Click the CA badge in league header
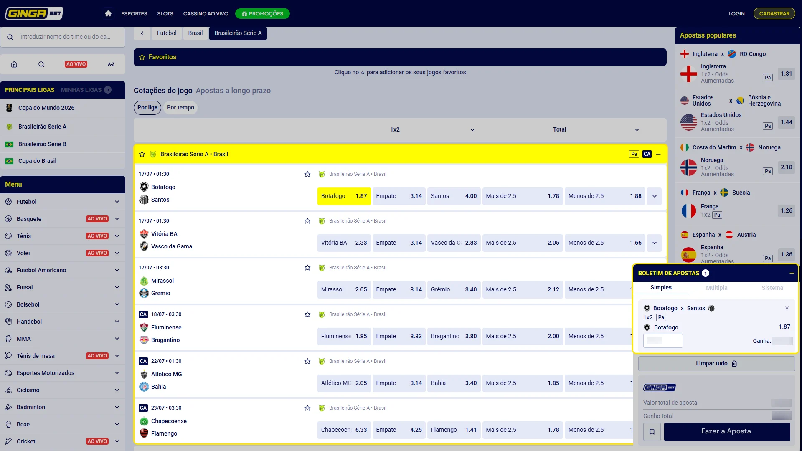The height and width of the screenshot is (451, 802). pyautogui.click(x=647, y=154)
